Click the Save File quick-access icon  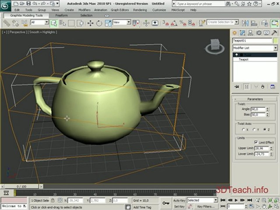point(28,3)
